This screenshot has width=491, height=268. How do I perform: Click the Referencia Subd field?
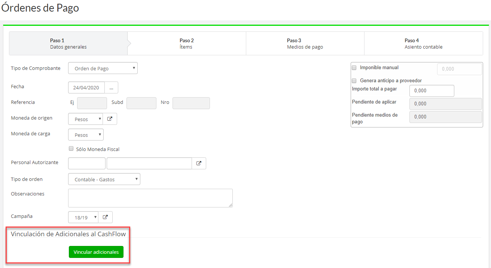[x=141, y=103]
